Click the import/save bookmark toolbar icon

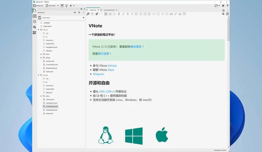(x=62, y=6)
